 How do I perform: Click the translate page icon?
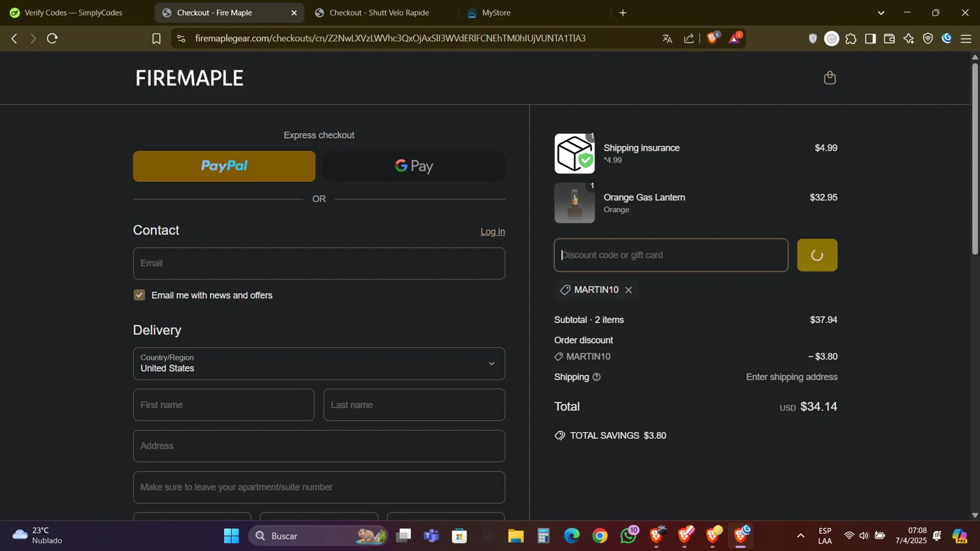667,39
